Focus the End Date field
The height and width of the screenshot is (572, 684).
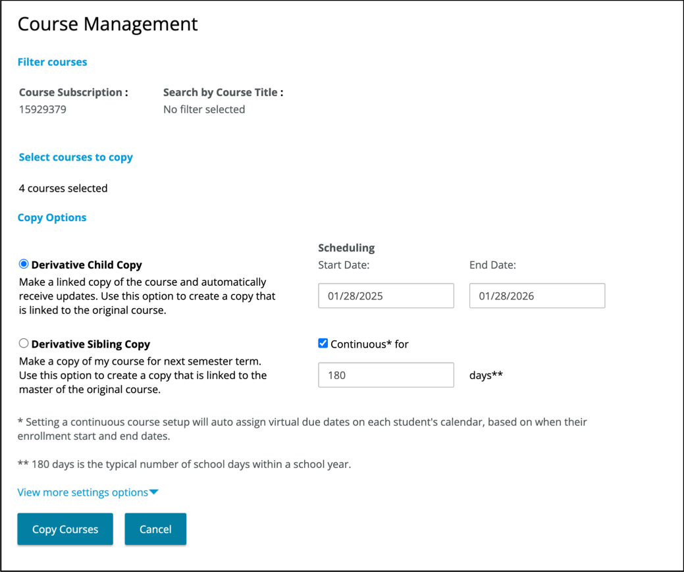click(x=537, y=296)
